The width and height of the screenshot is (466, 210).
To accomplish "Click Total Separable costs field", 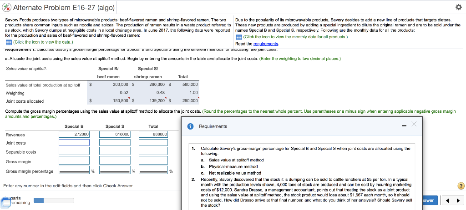I will (153, 152).
